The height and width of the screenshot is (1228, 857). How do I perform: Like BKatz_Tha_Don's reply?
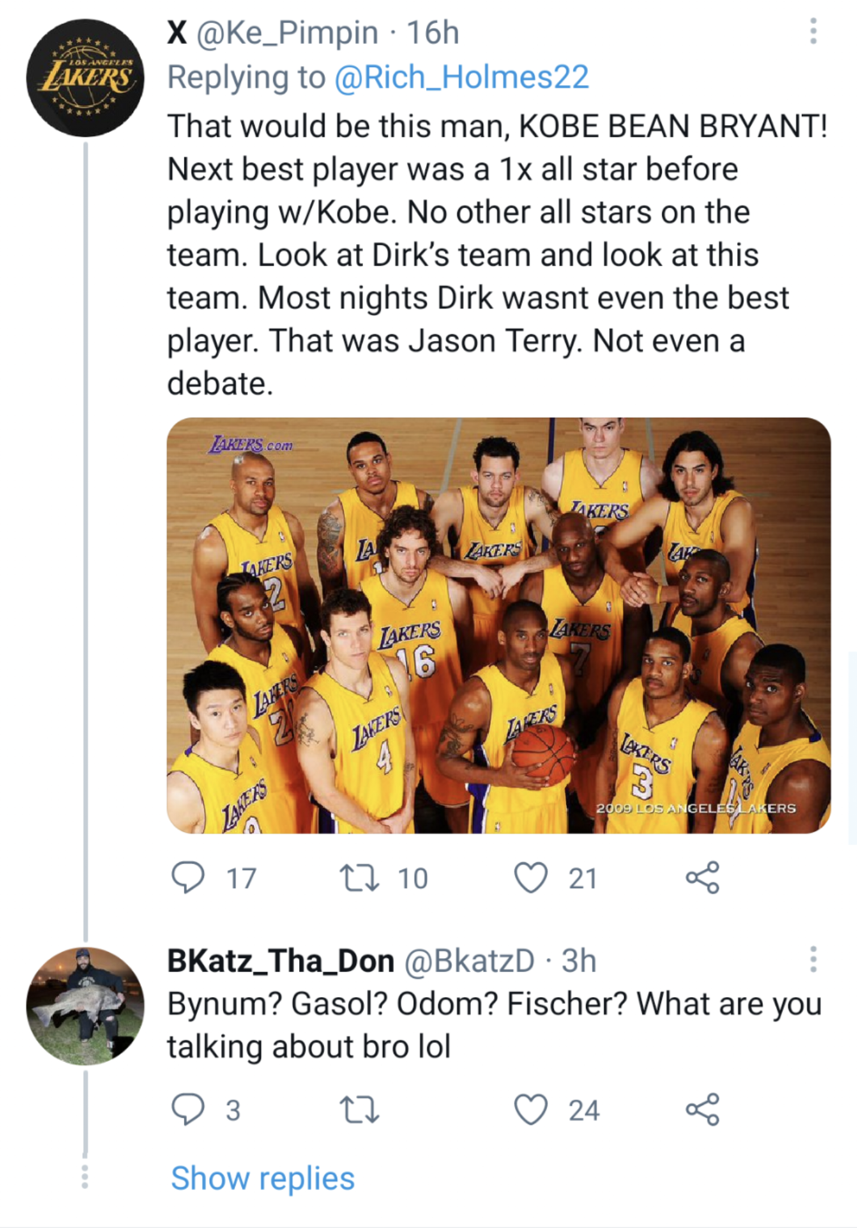tap(531, 1110)
